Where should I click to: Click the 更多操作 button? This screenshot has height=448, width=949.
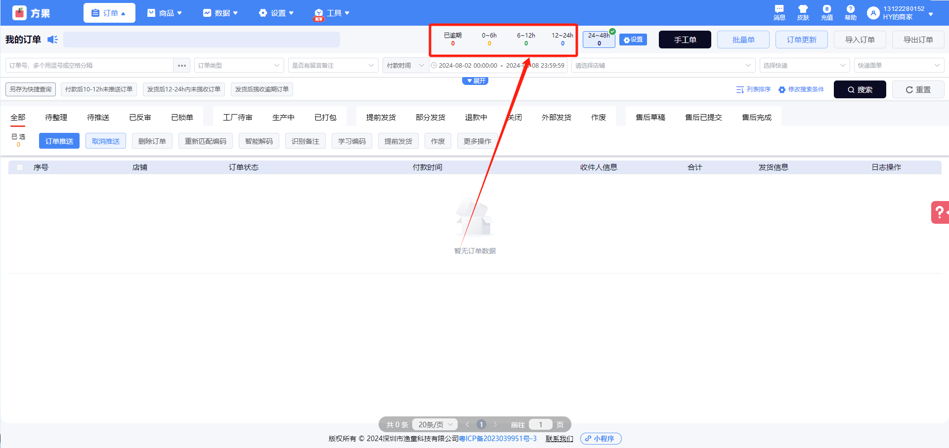pos(477,141)
